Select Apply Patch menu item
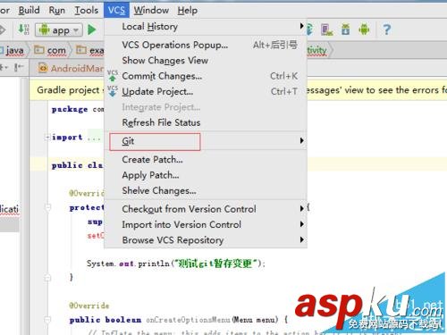The image size is (447, 335). (x=206, y=175)
